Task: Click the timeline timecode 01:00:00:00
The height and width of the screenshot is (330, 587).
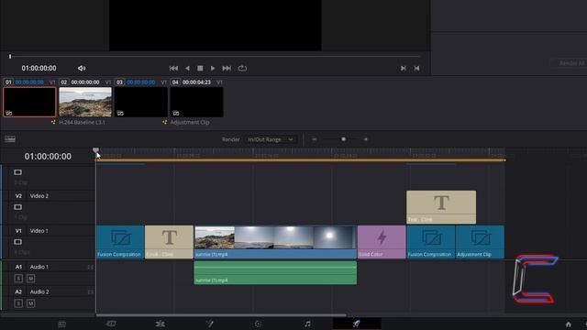Action: point(48,157)
